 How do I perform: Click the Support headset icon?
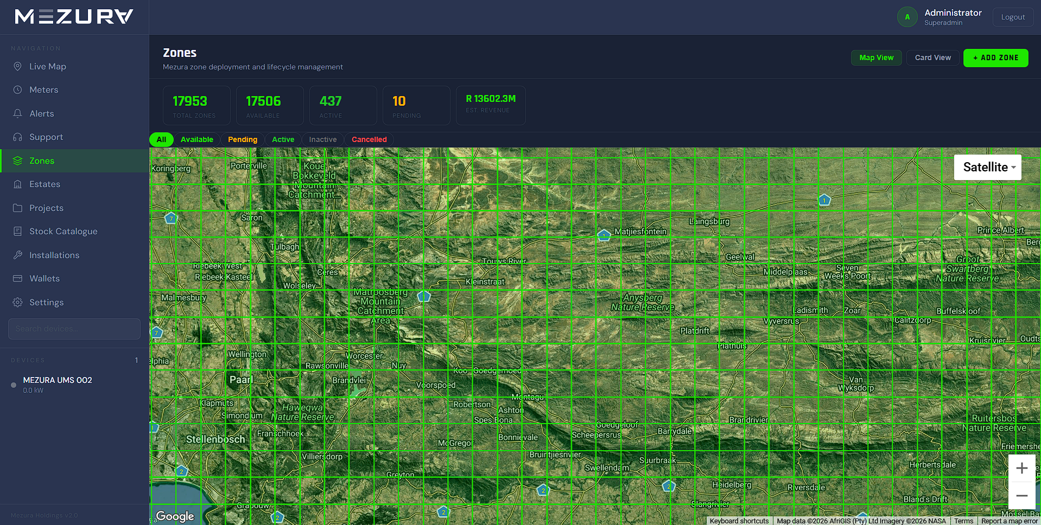pyautogui.click(x=17, y=137)
